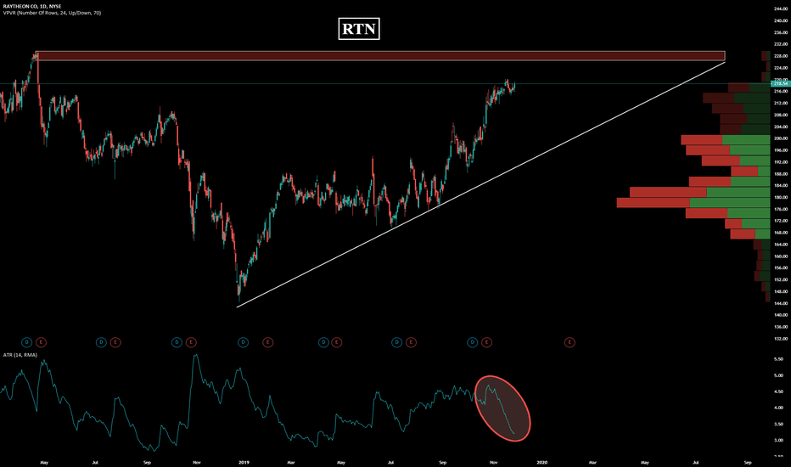Screen dimensions: 791x467
Task: Click the RTN ticker title box
Action: (x=359, y=29)
